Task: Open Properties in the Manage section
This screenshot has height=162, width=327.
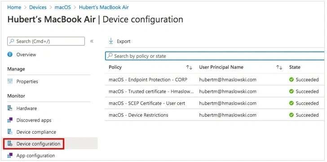Action: [27, 81]
